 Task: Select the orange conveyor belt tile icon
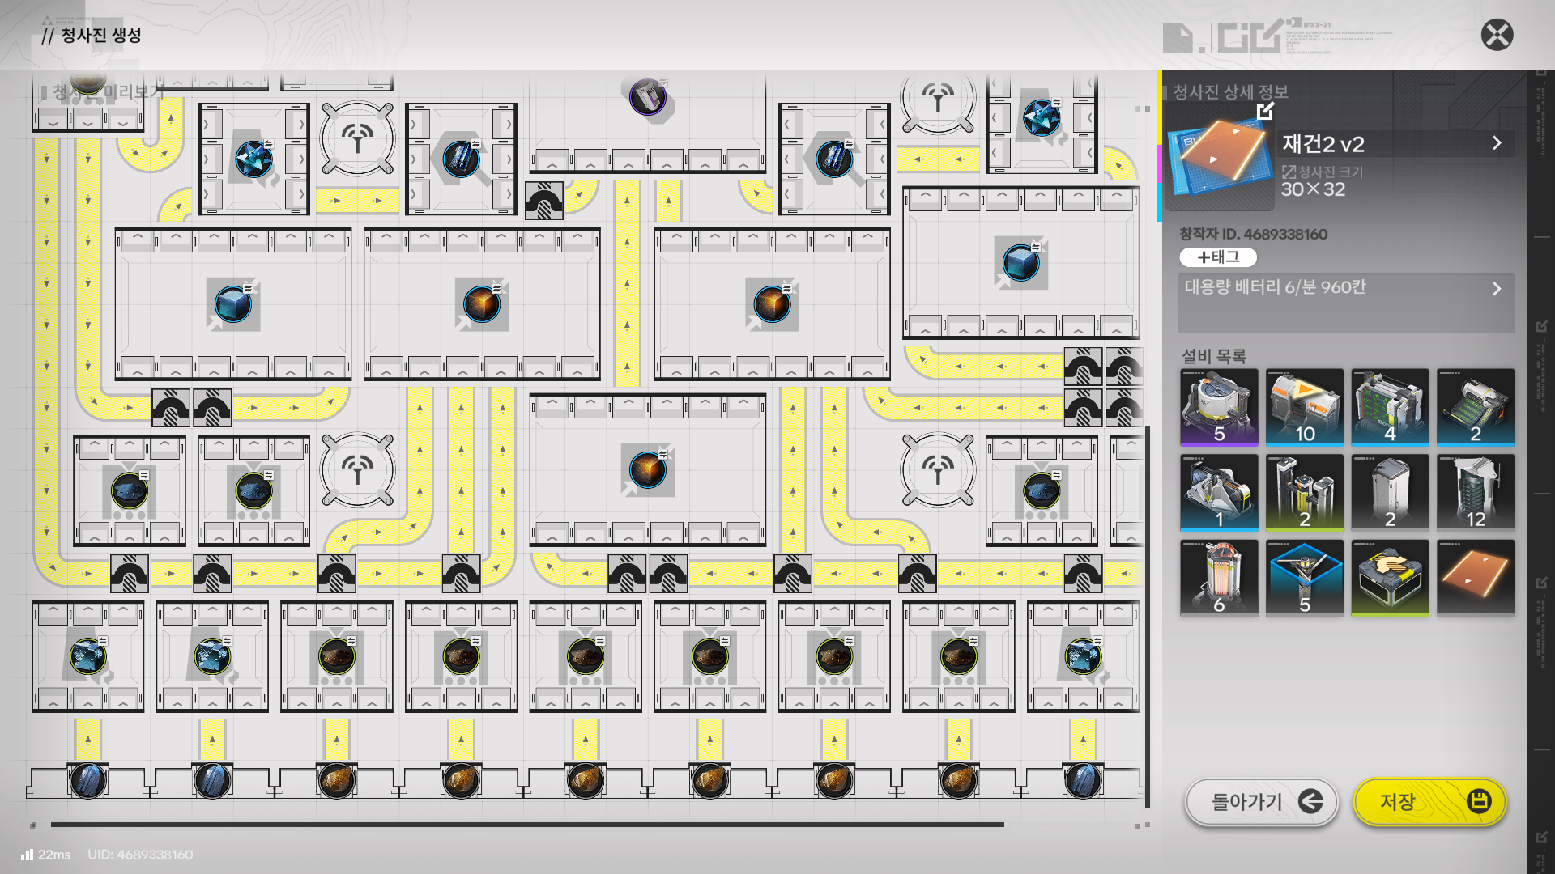(x=1475, y=578)
